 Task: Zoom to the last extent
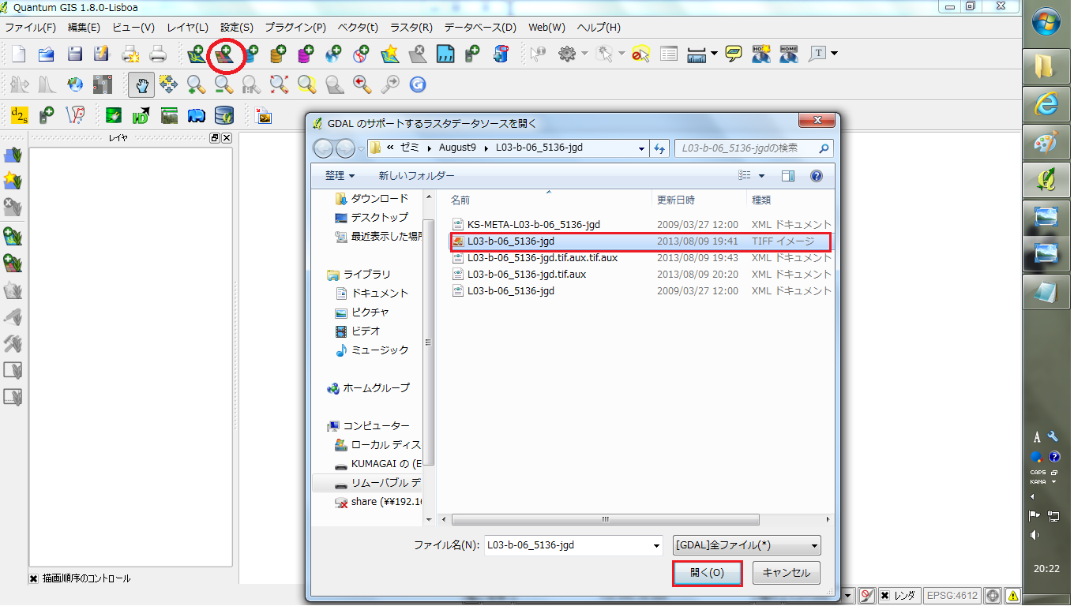pyautogui.click(x=362, y=84)
